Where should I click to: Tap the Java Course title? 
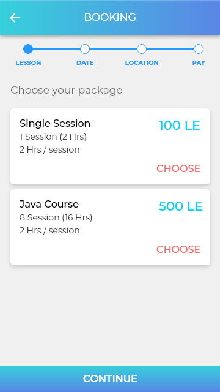[49, 204]
